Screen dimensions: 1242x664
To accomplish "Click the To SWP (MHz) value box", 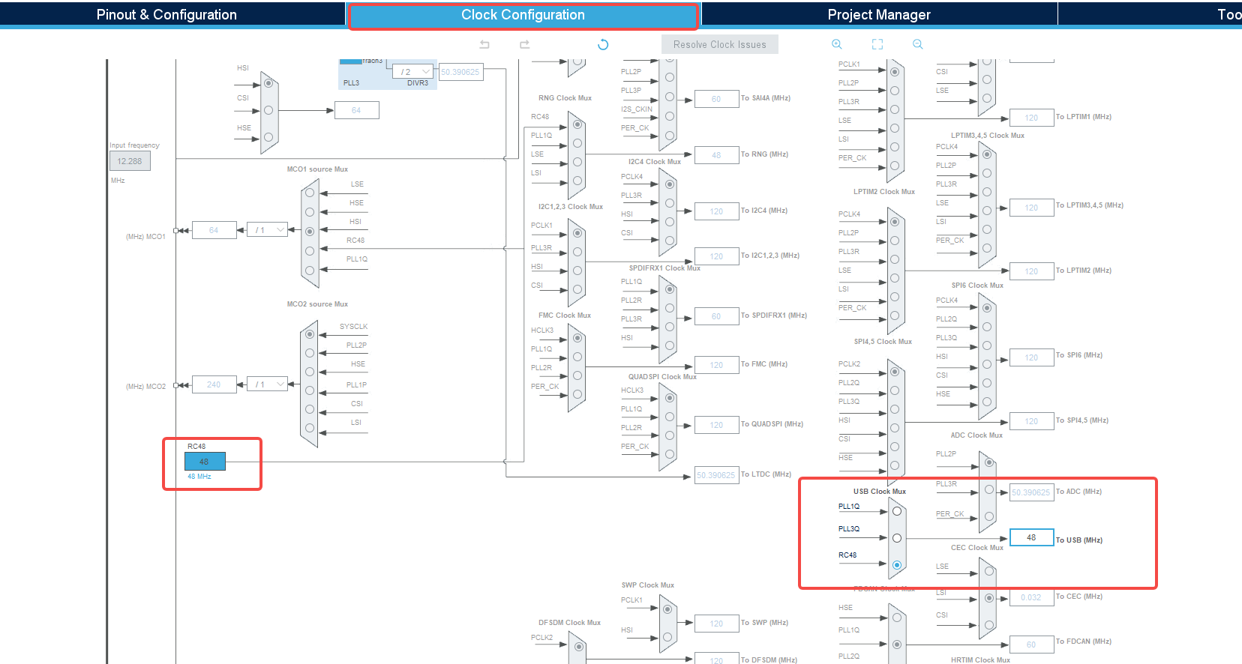I will [716, 624].
